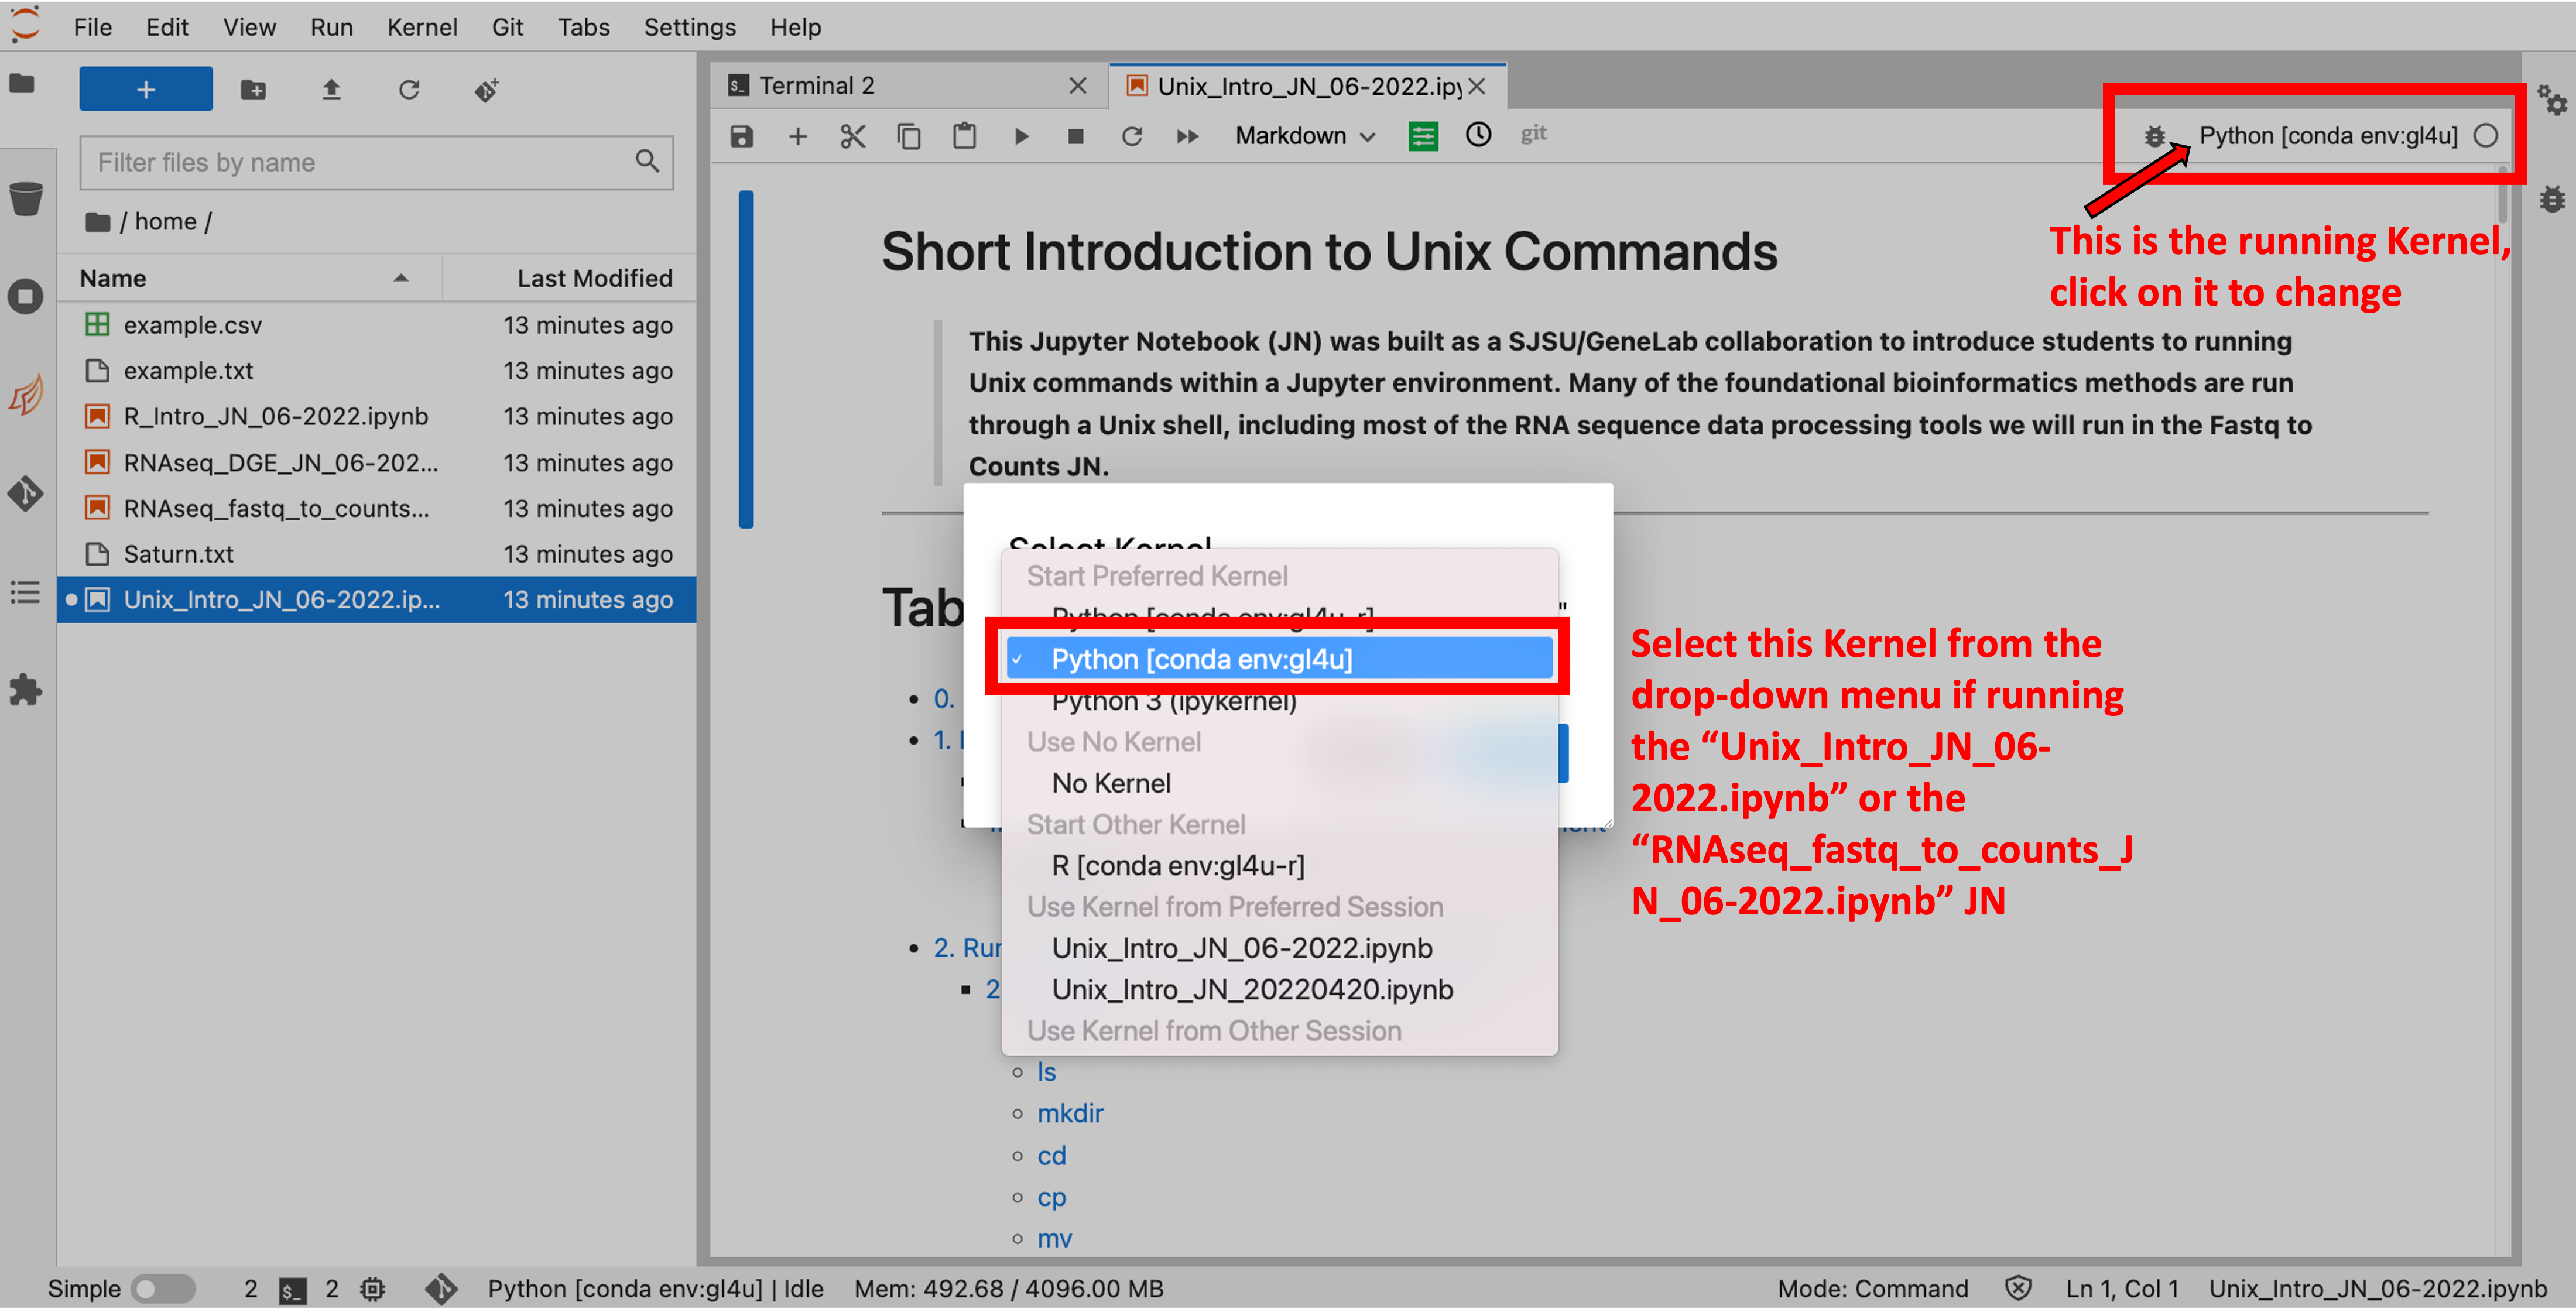This screenshot has width=2576, height=1309.
Task: Restart the kernel icon
Action: pyautogui.click(x=1132, y=136)
